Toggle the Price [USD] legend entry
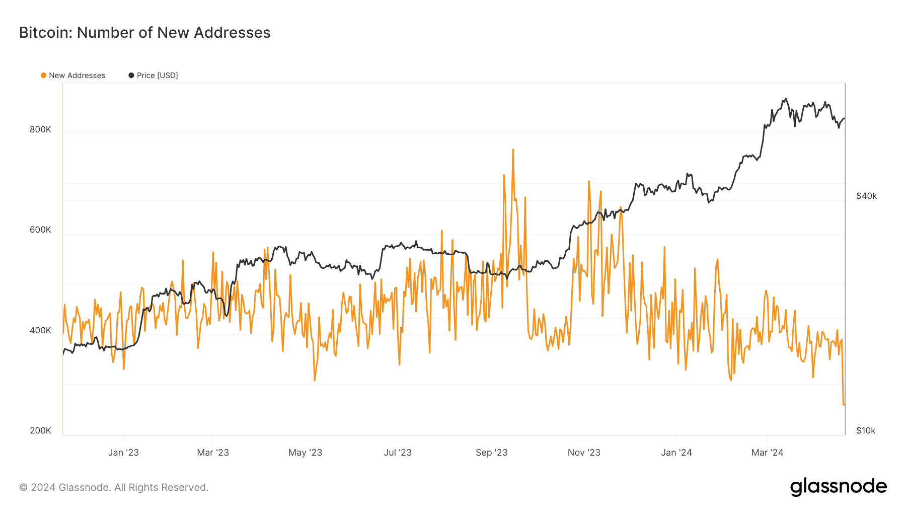This screenshot has width=906, height=510. 153,76
